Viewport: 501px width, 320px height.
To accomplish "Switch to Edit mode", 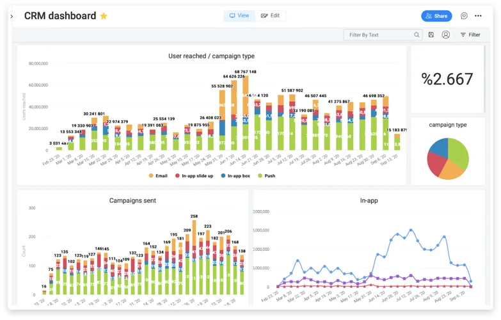I will coord(270,15).
